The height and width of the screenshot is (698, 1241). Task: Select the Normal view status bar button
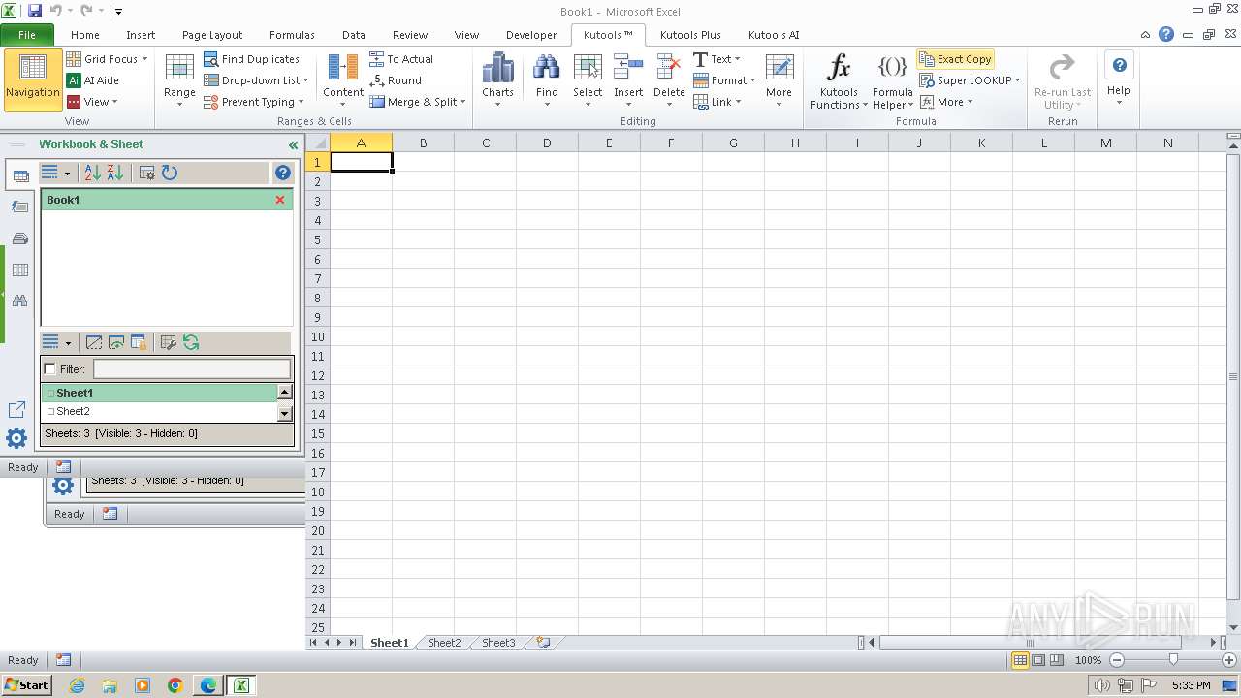coord(1020,660)
